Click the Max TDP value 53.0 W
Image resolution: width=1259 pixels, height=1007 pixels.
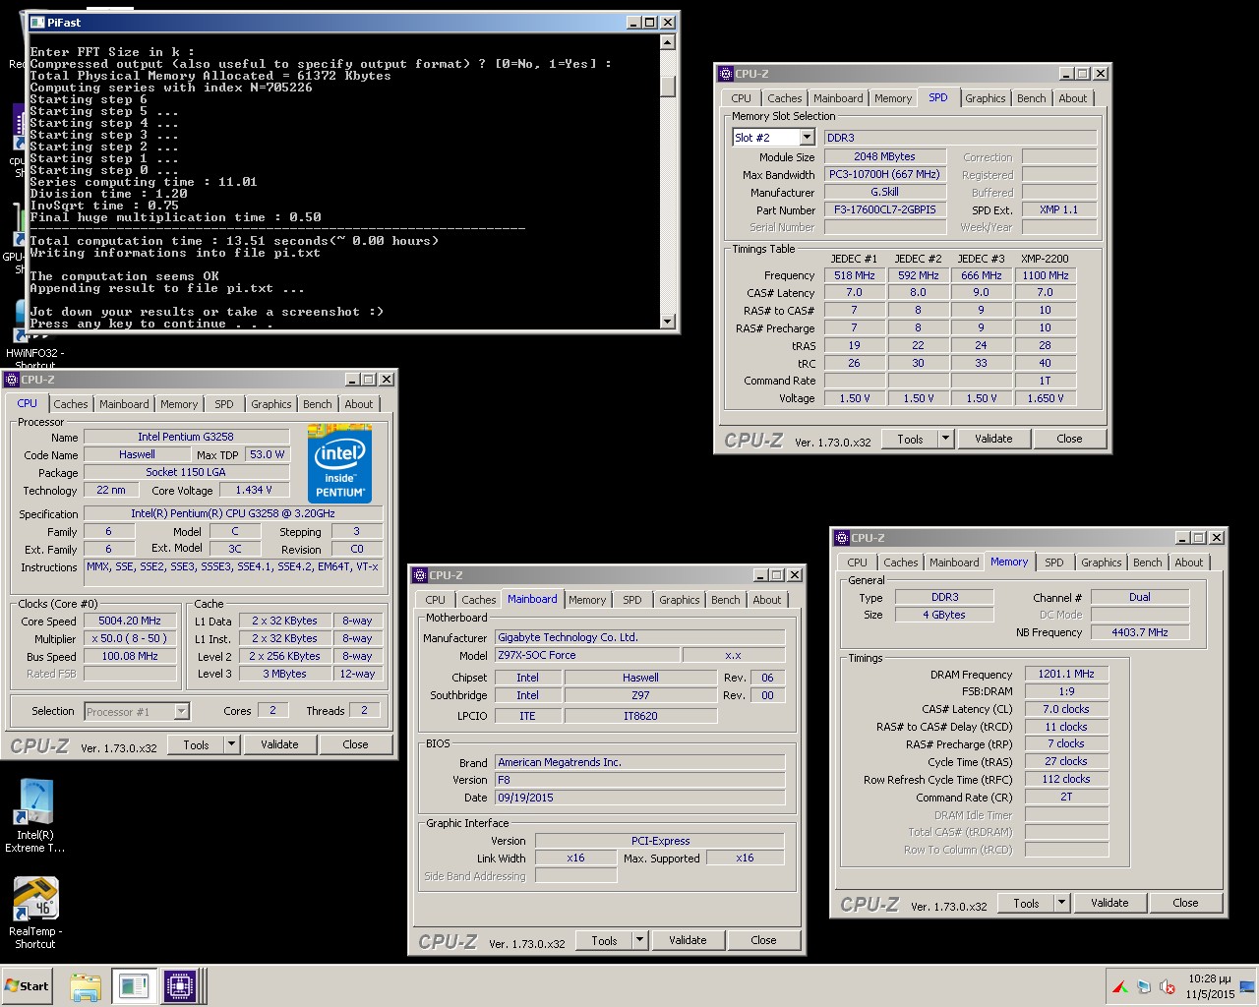(267, 454)
